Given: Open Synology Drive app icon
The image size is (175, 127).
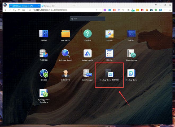Looking at the screenshot, I should [x=131, y=73].
